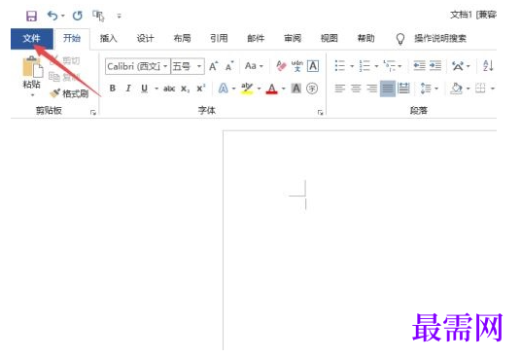Click the decrease indent icon
This screenshot has width=521, height=358.
(419, 66)
